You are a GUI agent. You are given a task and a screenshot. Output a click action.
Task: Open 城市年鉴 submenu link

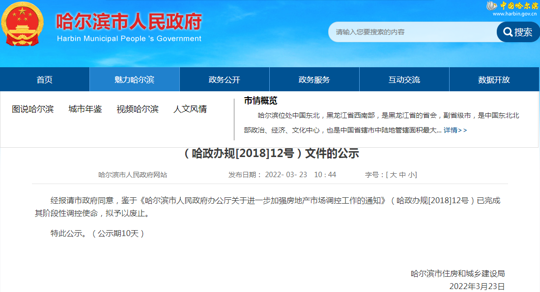pyautogui.click(x=85, y=109)
